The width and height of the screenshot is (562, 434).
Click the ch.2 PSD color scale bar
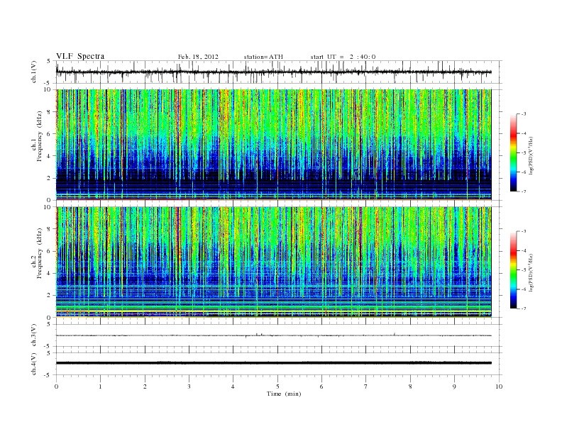click(x=513, y=269)
